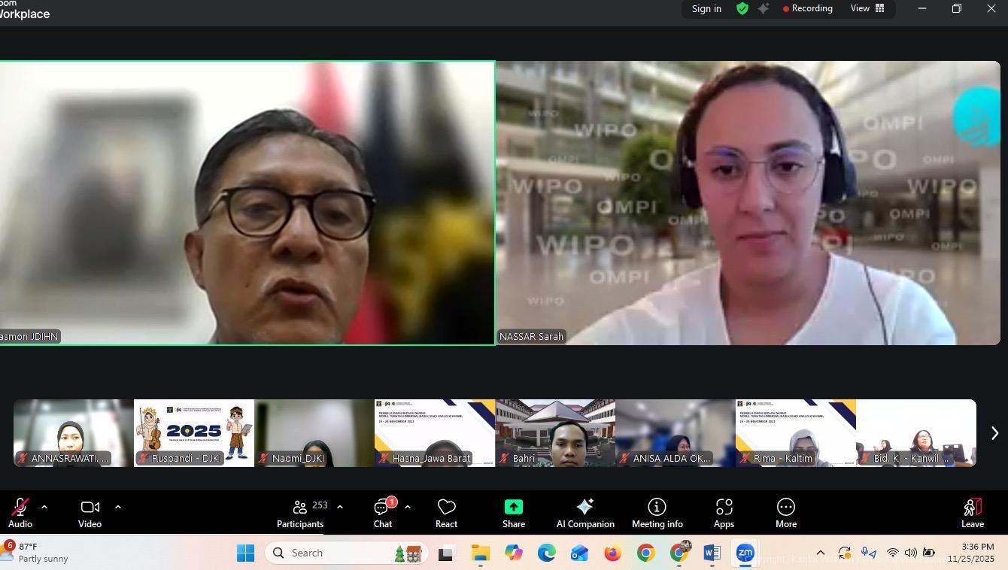The height and width of the screenshot is (570, 1008).
Task: Open the More options menu
Action: 786,513
